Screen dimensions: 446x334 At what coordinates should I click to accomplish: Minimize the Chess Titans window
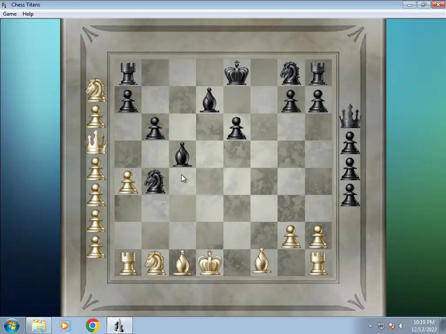point(409,4)
